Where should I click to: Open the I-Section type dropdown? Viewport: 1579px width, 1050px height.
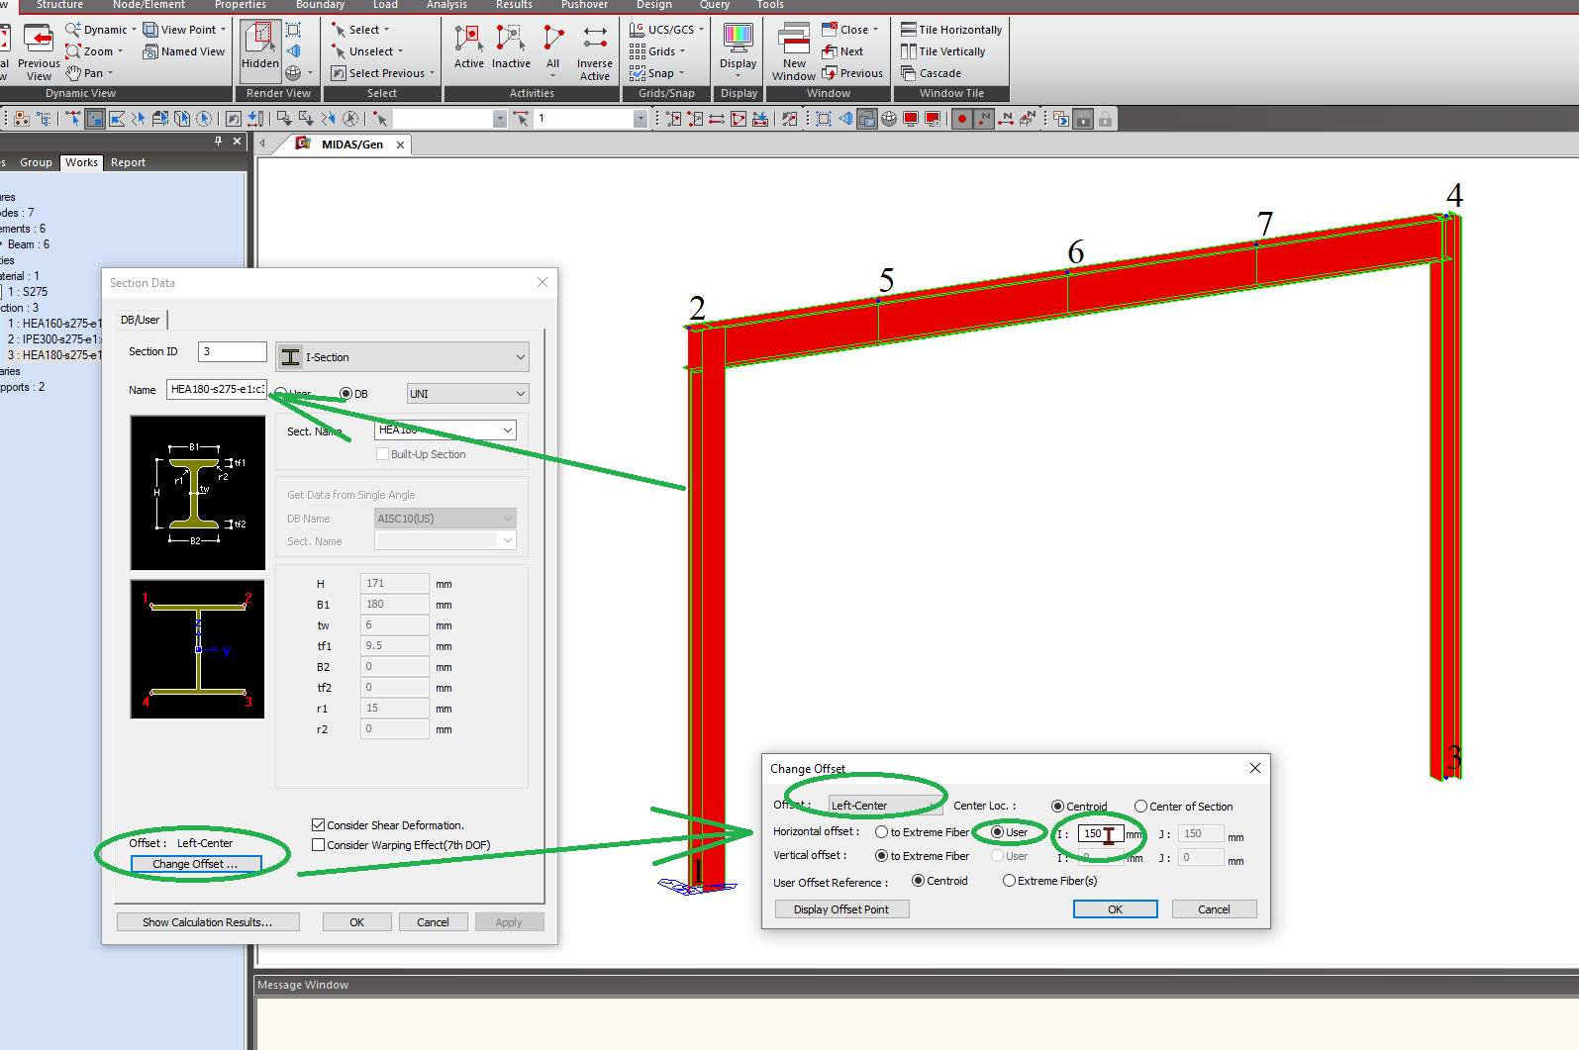[402, 357]
